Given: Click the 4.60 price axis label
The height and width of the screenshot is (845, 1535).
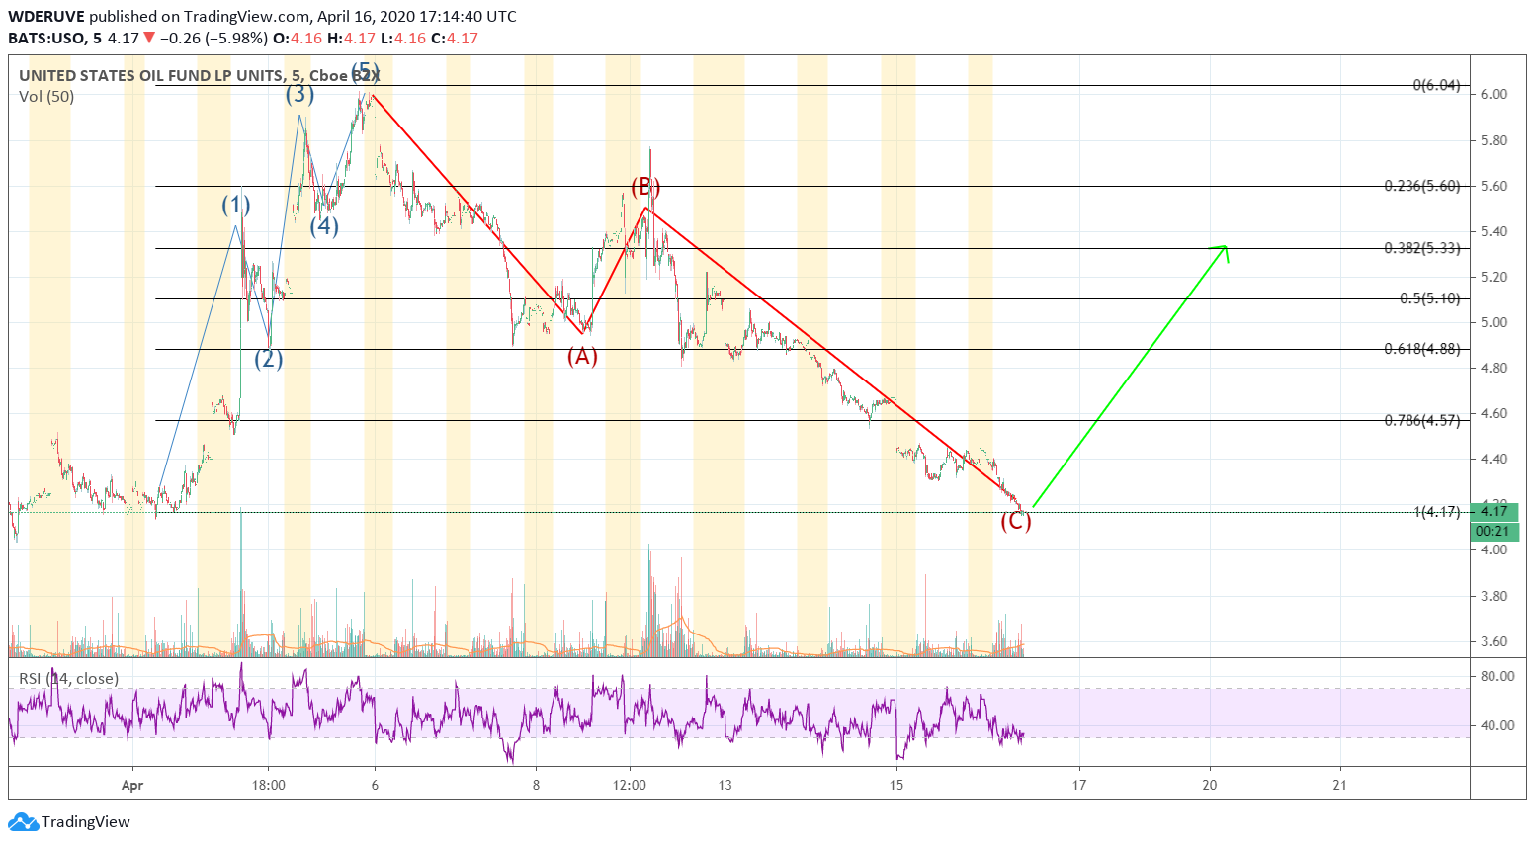Looking at the screenshot, I should [x=1493, y=413].
